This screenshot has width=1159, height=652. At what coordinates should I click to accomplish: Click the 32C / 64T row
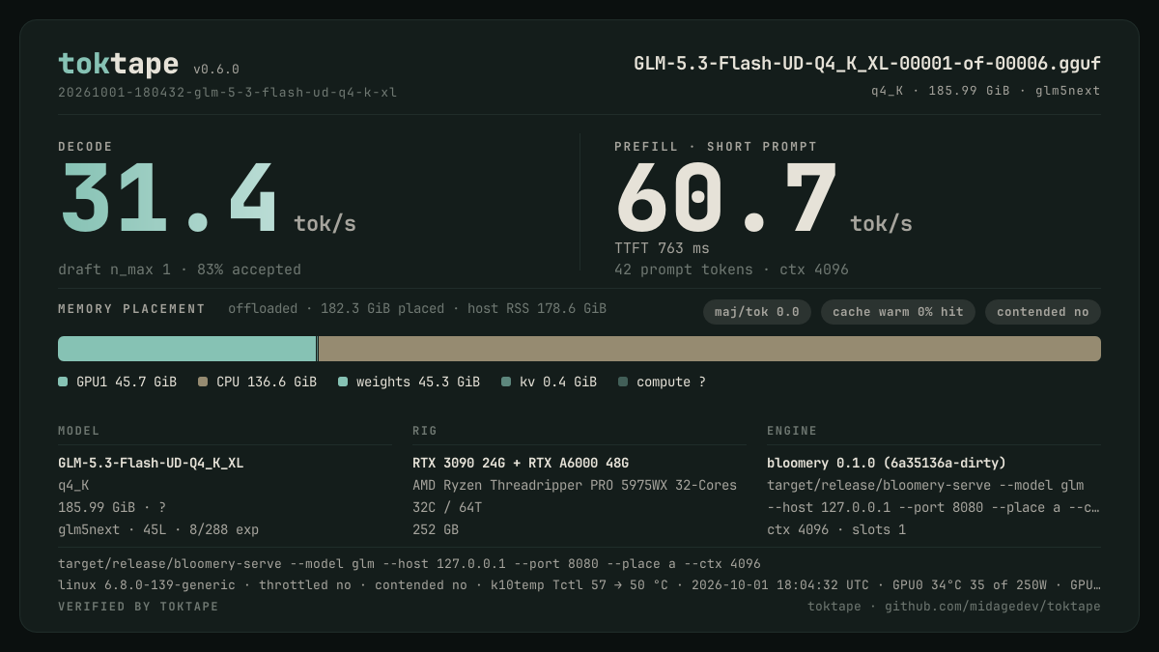[x=447, y=507]
